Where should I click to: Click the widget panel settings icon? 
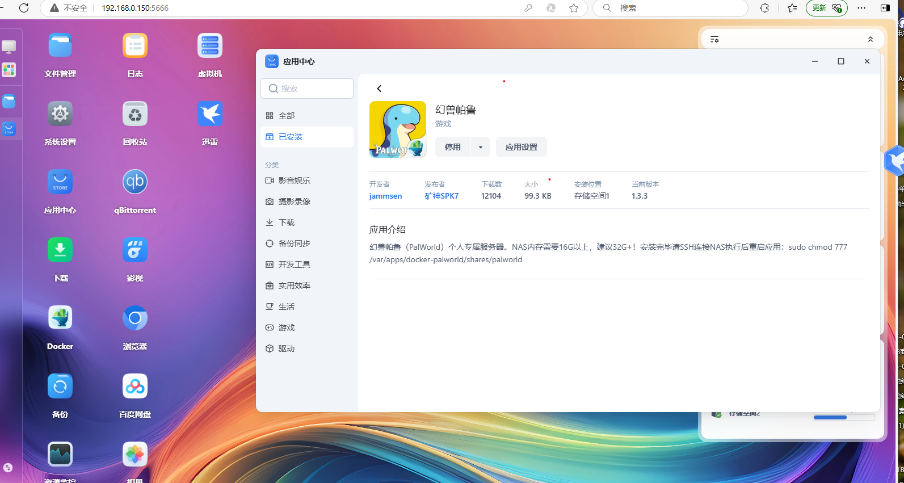click(714, 39)
